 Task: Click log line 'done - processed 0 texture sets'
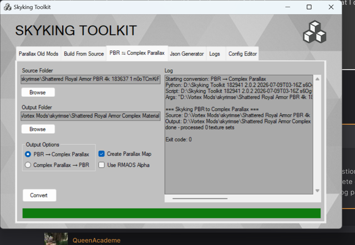pyautogui.click(x=200, y=127)
